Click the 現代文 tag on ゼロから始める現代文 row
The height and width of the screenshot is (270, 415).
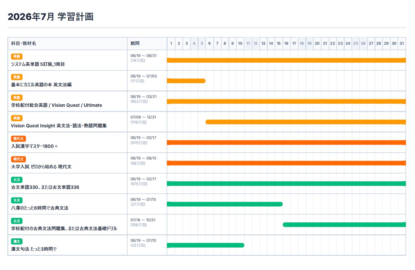click(18, 159)
